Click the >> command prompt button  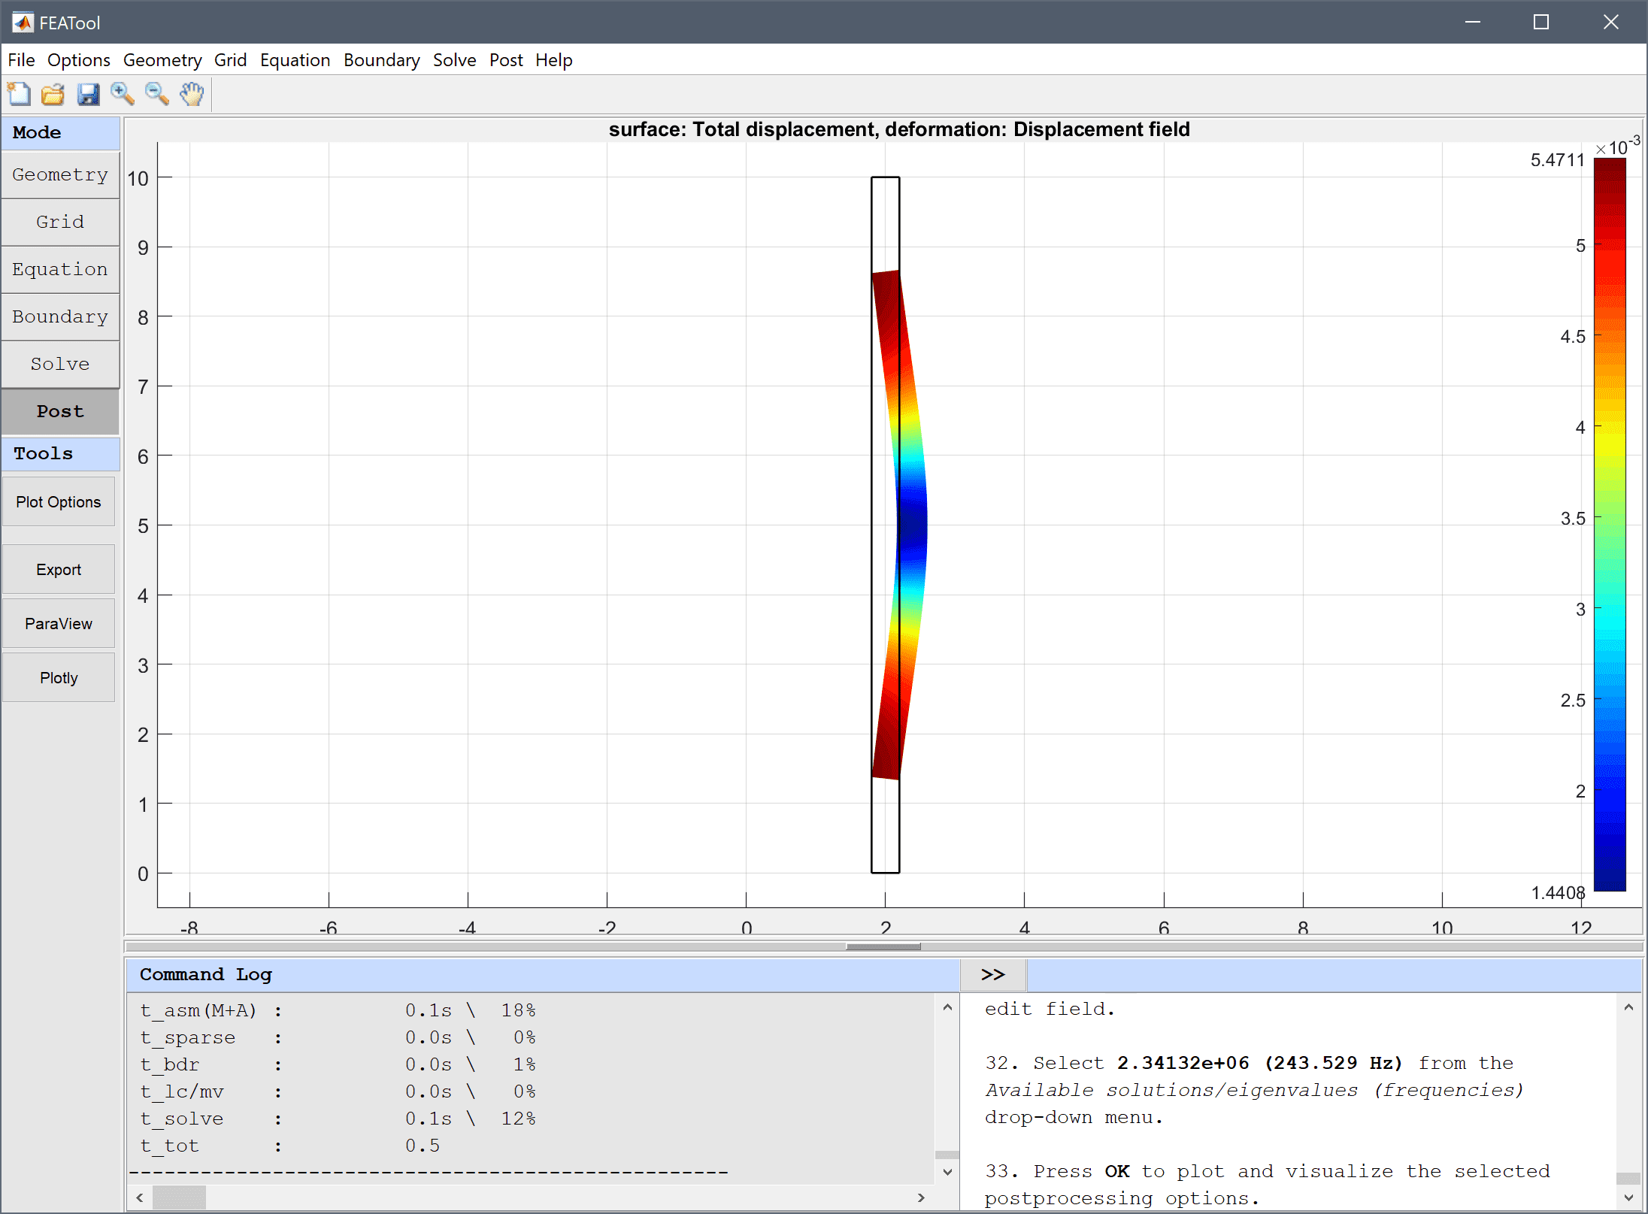(x=993, y=975)
